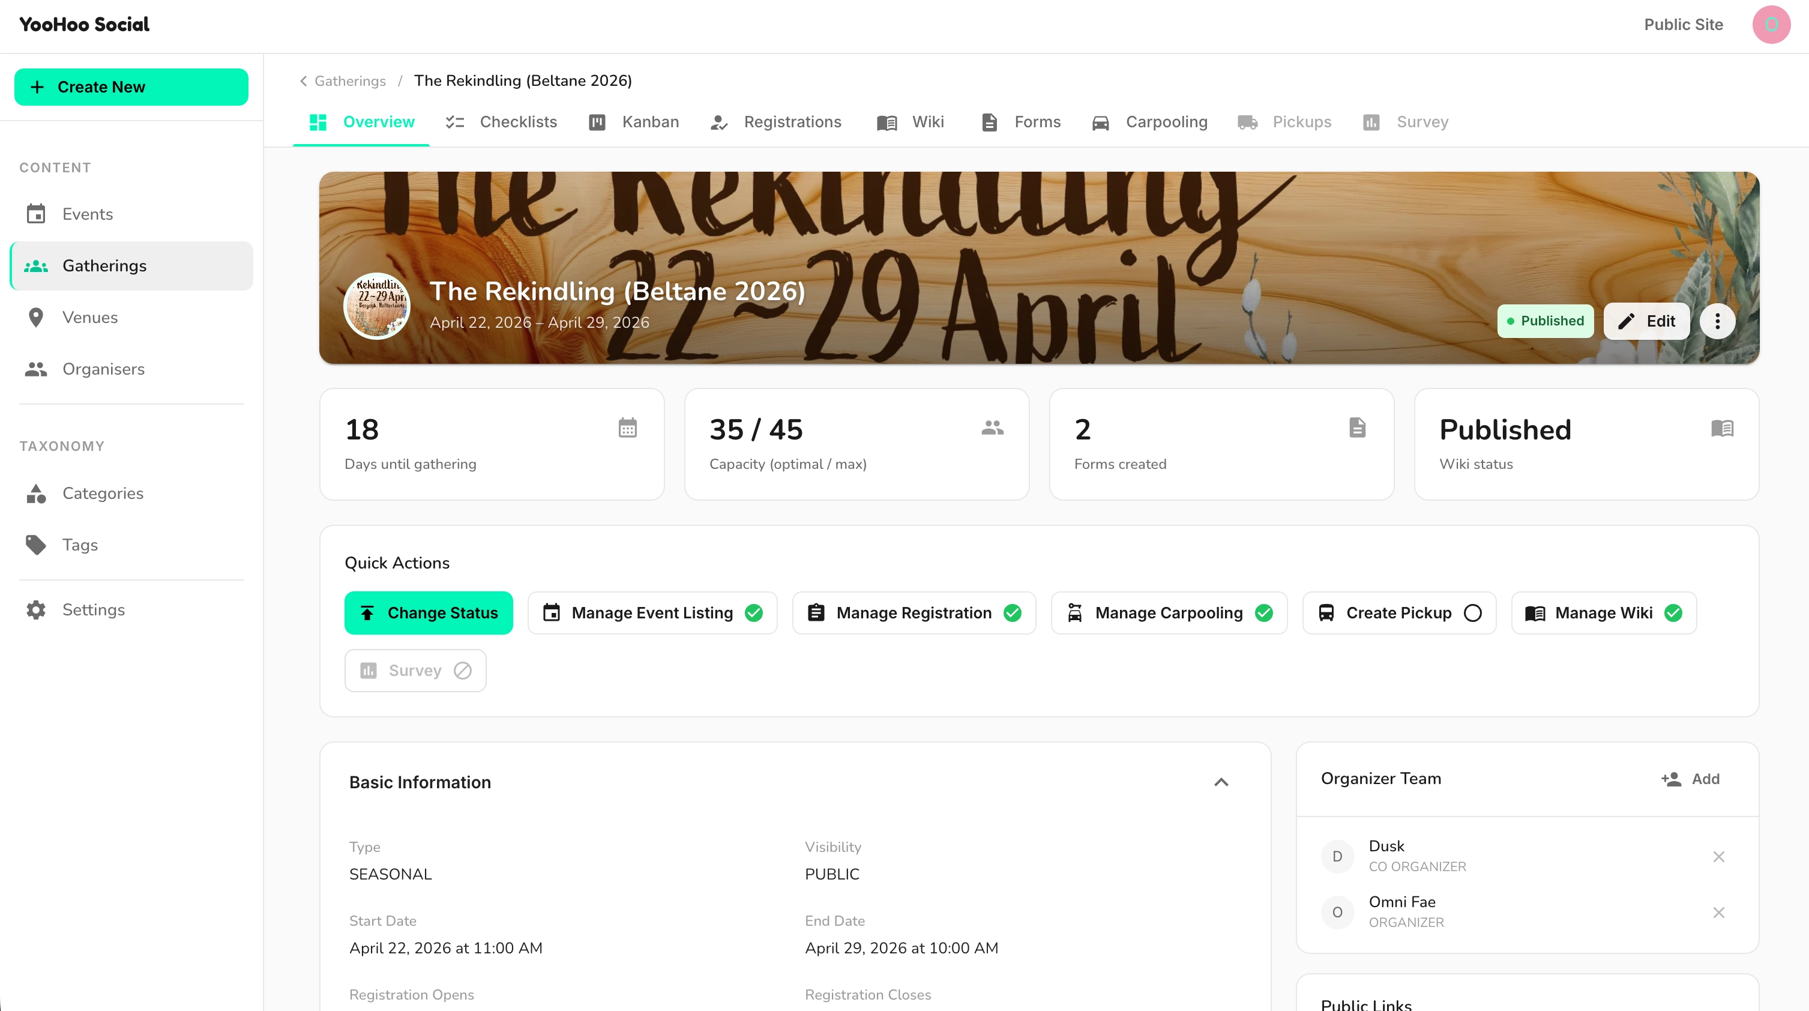Open the Settings gear icon
This screenshot has height=1011, width=1809.
[x=36, y=610]
